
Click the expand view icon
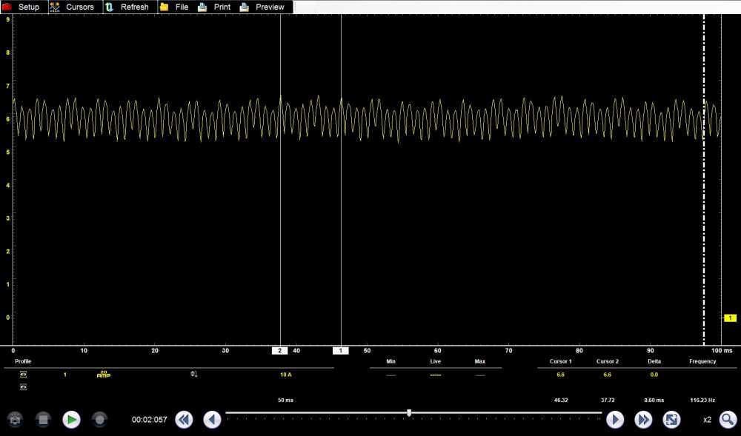(x=671, y=420)
